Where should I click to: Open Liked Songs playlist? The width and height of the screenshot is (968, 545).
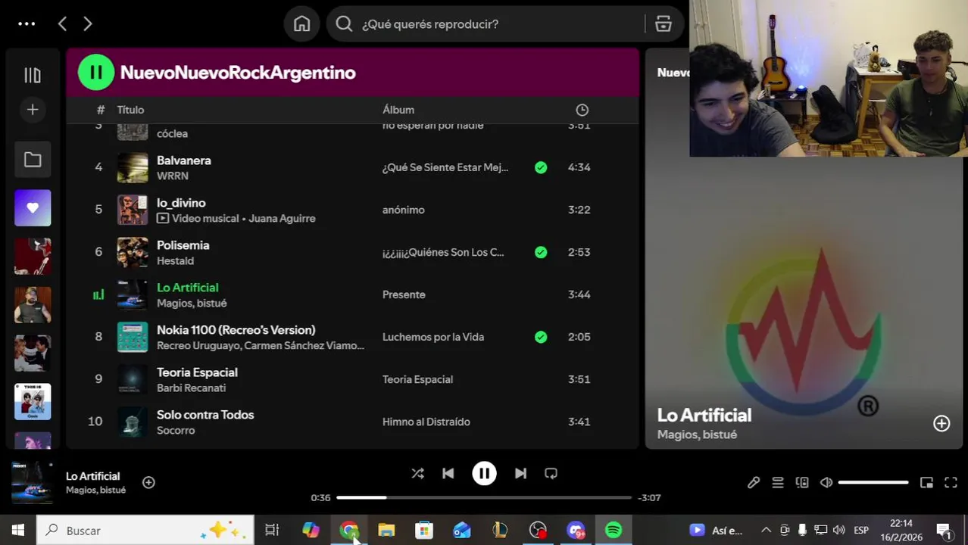[x=33, y=208]
